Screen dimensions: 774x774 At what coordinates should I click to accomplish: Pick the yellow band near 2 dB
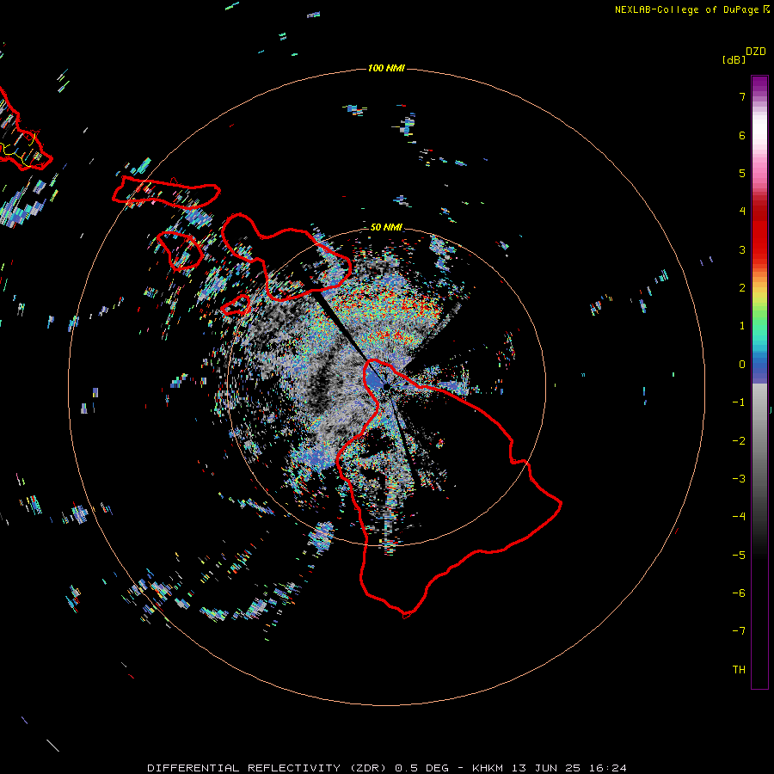point(759,294)
